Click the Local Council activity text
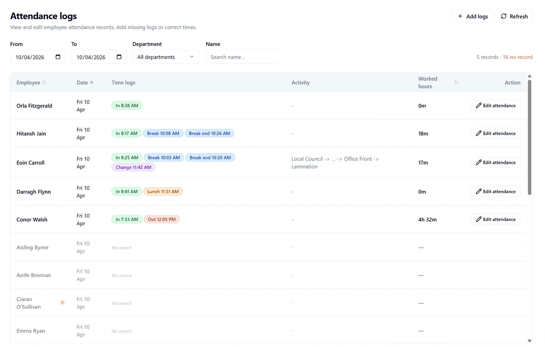This screenshot has width=545, height=347. [x=335, y=163]
